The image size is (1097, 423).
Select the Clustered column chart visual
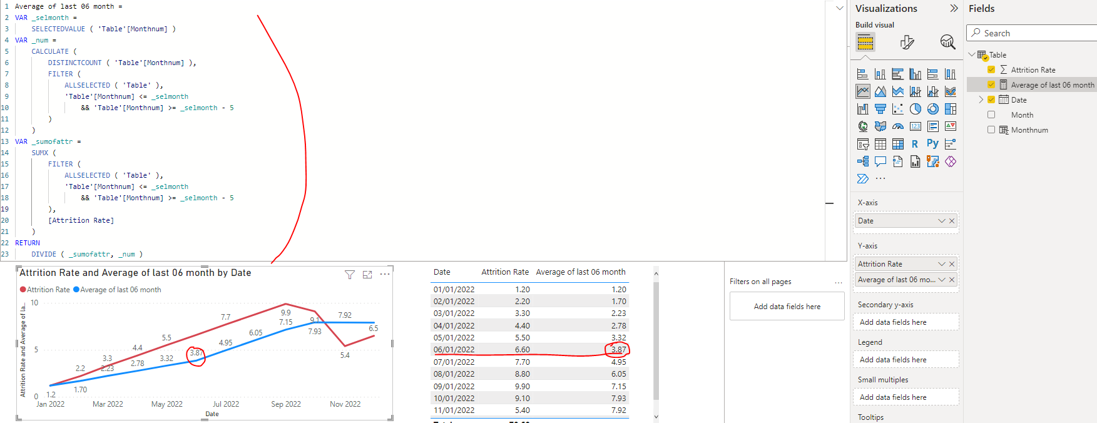coord(916,74)
